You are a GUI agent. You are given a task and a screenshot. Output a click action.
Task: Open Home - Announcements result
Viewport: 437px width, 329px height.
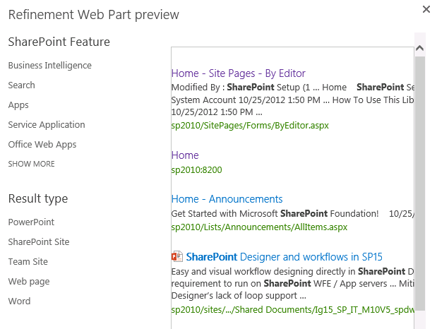tap(227, 199)
